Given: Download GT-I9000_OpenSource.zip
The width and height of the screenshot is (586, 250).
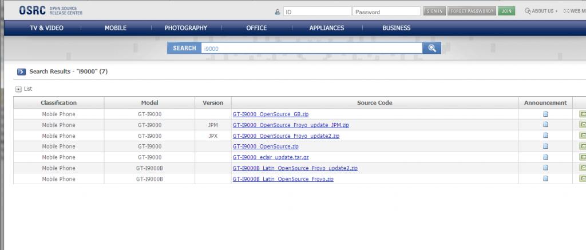Looking at the screenshot, I should point(266,146).
